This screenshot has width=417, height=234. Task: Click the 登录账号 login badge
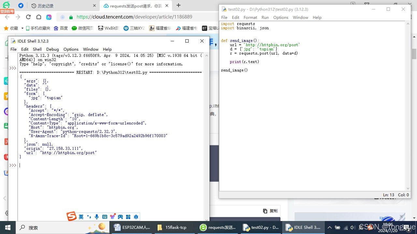click(7, 11)
